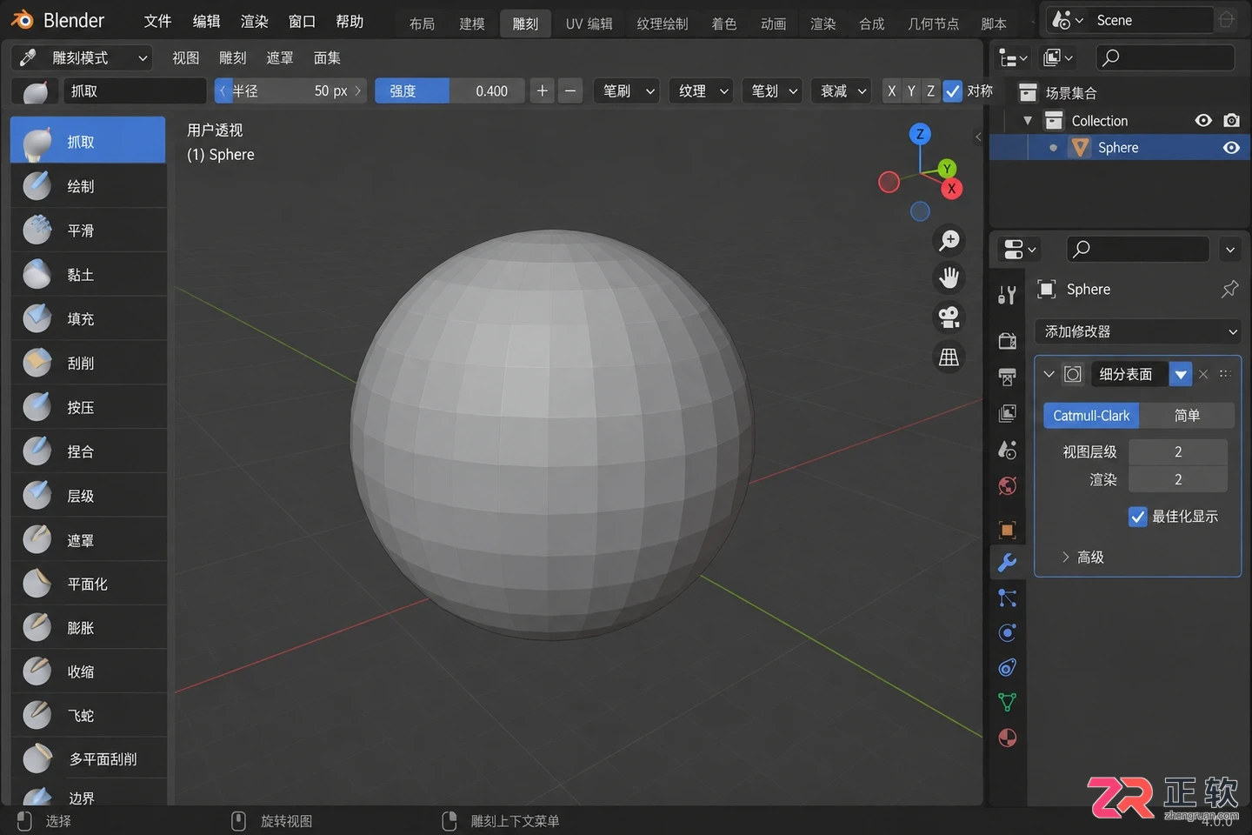Viewport: 1252px width, 835px height.
Task: Select the Catmull-Clark subdivision type
Action: click(1091, 416)
